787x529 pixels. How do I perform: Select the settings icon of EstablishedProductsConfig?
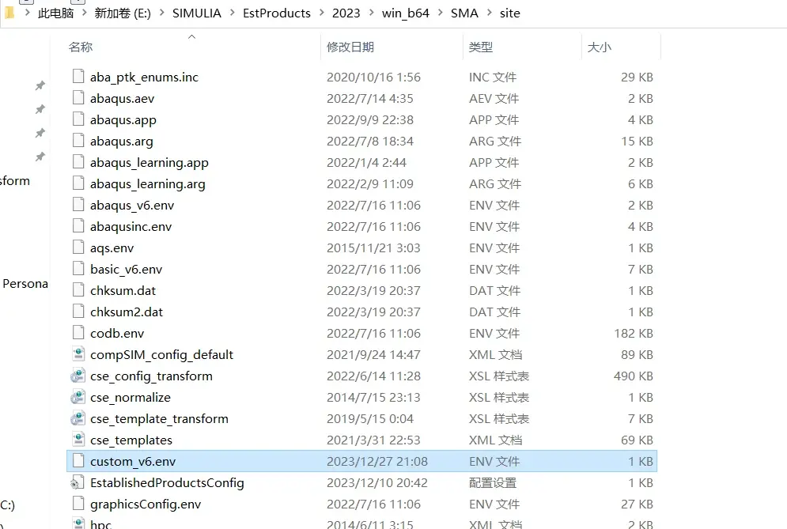click(x=78, y=482)
